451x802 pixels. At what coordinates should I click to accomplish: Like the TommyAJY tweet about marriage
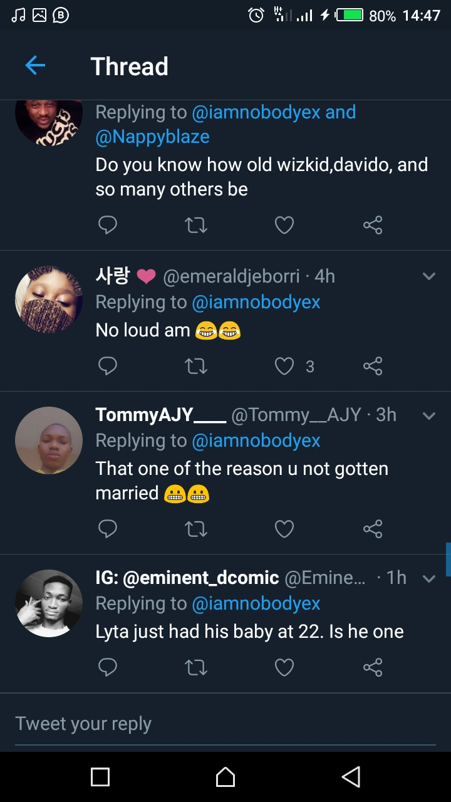[284, 529]
